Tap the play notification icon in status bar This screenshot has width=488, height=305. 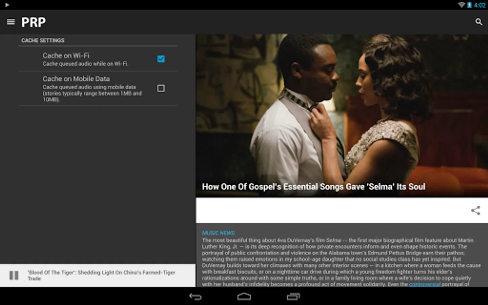point(7,5)
